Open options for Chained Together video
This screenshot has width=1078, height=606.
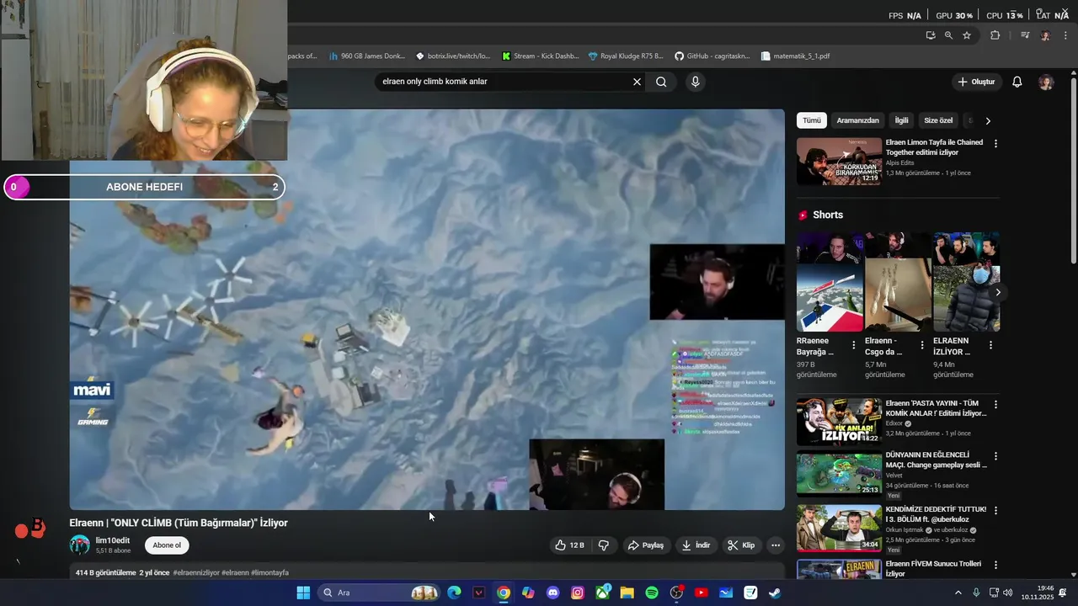coord(995,144)
